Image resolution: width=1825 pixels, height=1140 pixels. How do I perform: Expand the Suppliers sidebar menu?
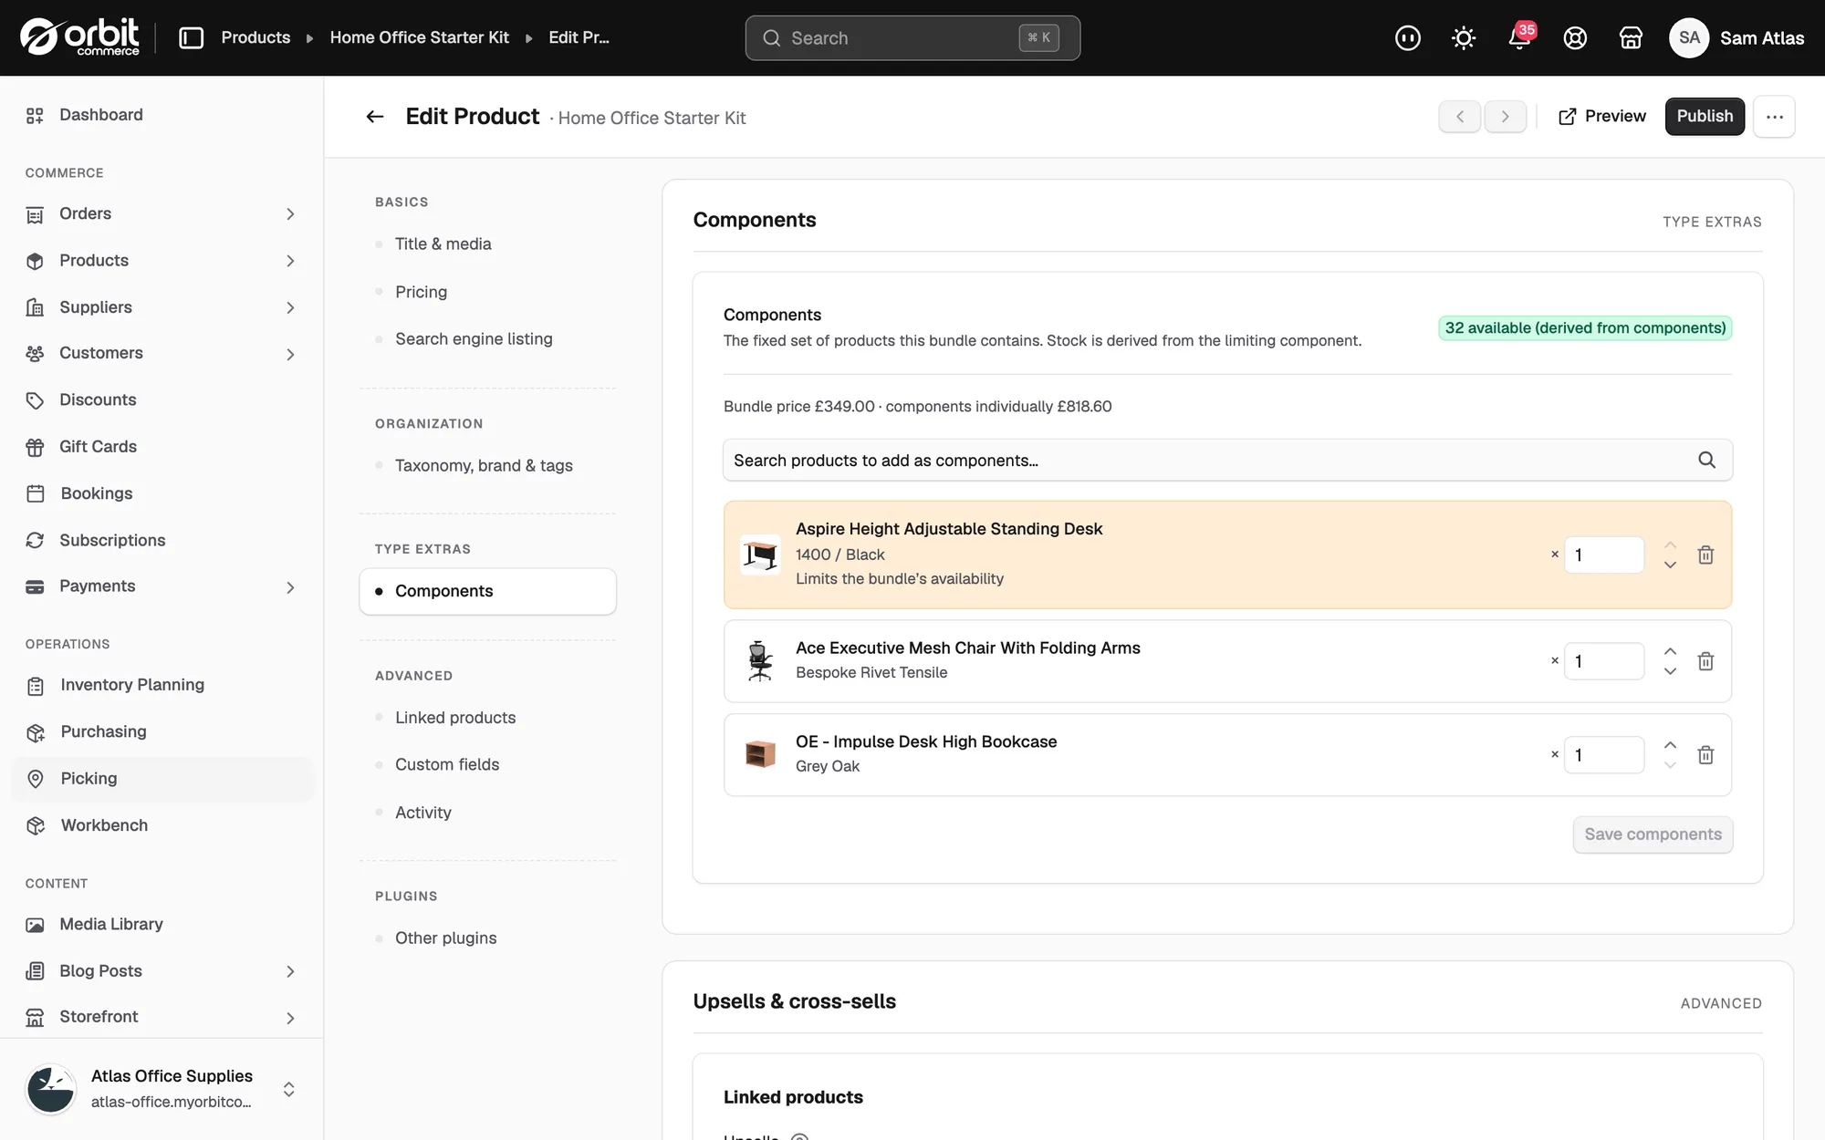click(290, 308)
